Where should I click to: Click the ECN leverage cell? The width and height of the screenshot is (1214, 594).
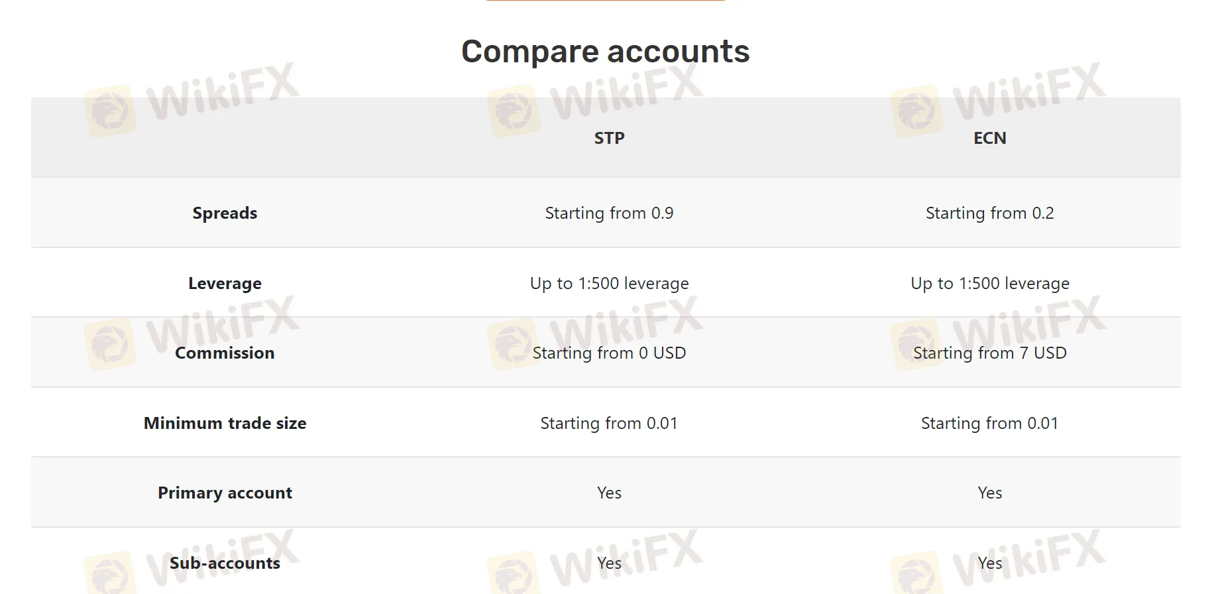(x=989, y=283)
